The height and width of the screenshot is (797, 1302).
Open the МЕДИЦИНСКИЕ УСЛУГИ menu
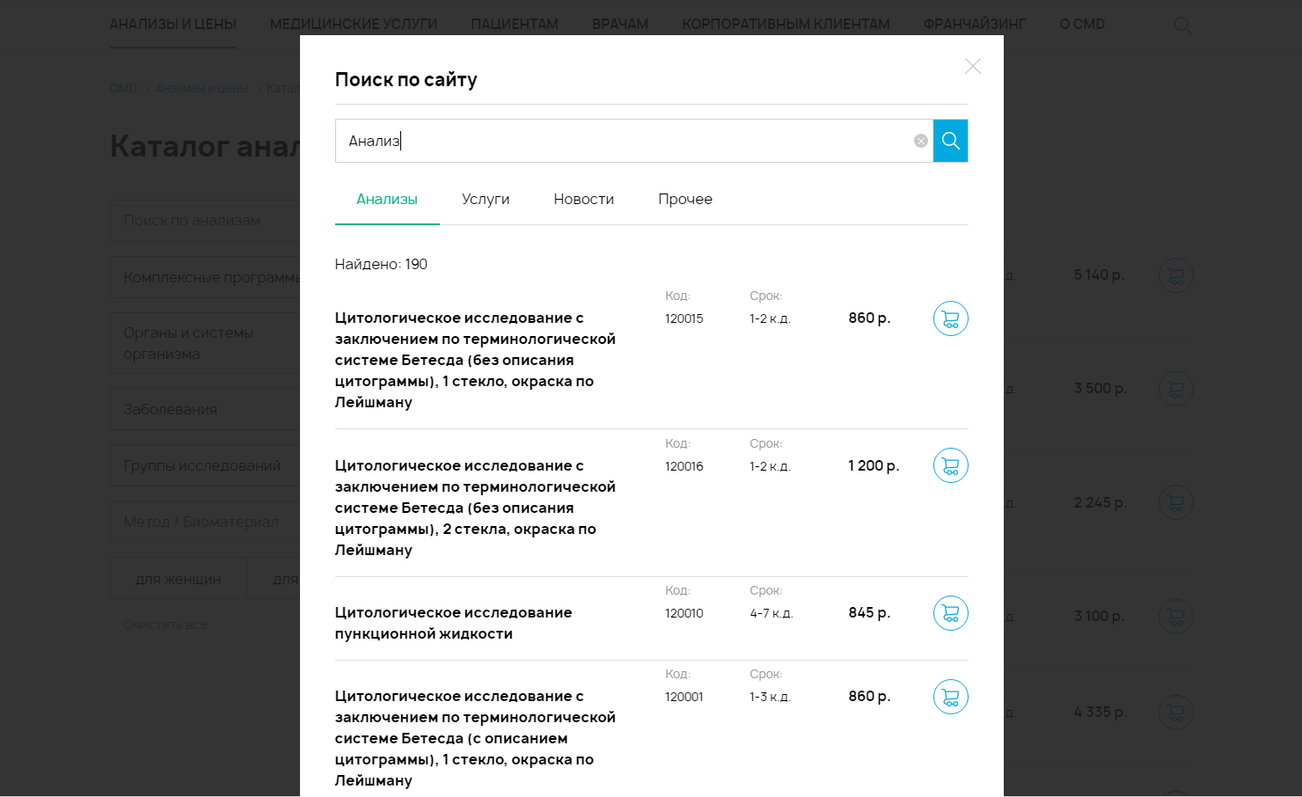pyautogui.click(x=353, y=25)
